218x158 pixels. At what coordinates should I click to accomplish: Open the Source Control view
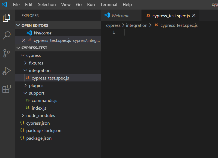(6, 53)
